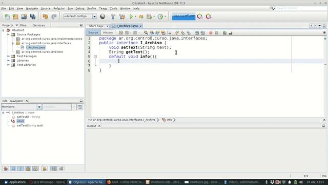Select the ar.org.centro8.curso.java.test package
328x185 pixels.
(42, 52)
